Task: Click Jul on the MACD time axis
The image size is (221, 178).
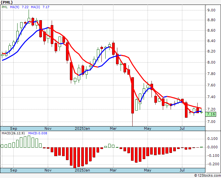Action: [182, 170]
